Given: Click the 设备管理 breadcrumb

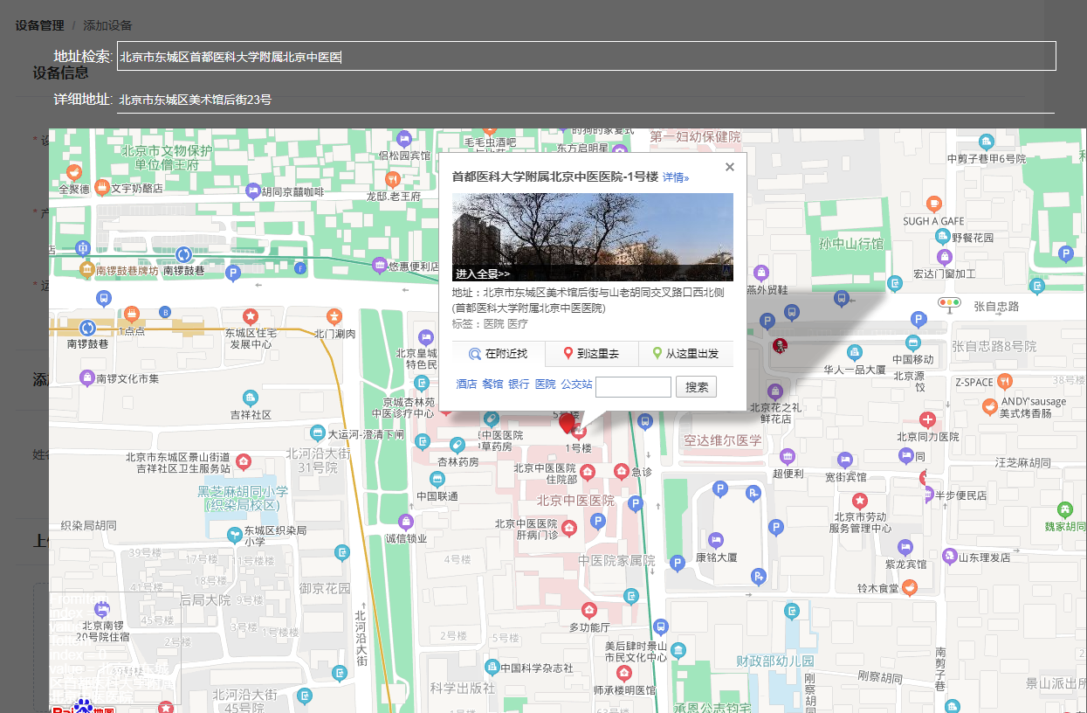Looking at the screenshot, I should click(39, 25).
